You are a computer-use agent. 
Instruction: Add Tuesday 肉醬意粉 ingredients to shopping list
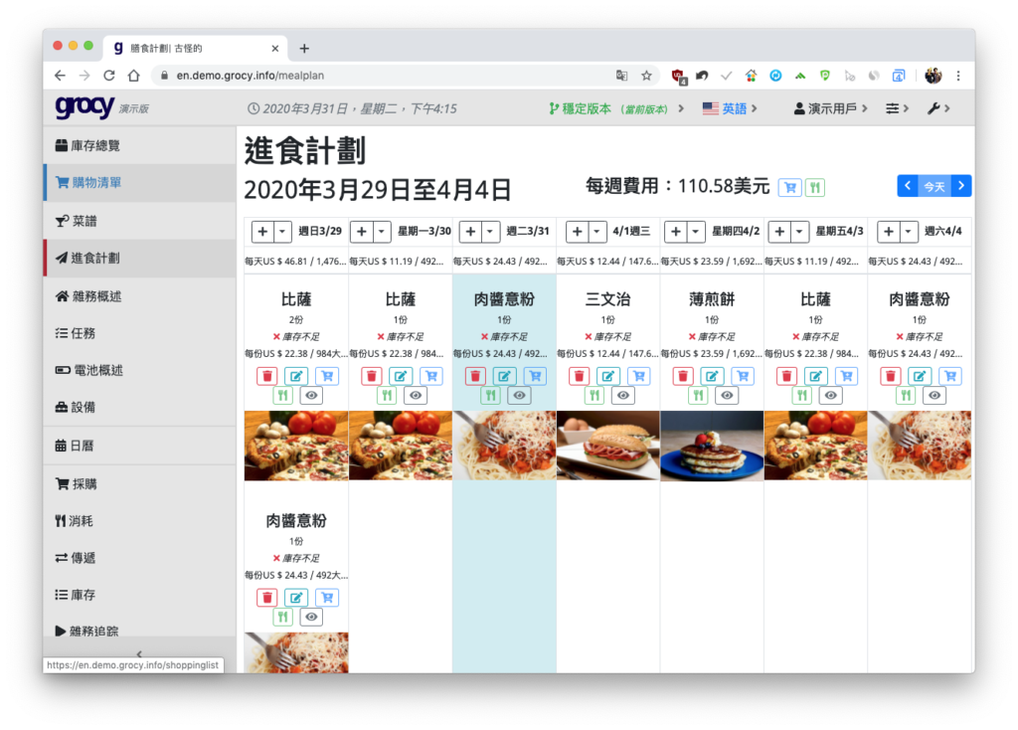[x=535, y=376]
